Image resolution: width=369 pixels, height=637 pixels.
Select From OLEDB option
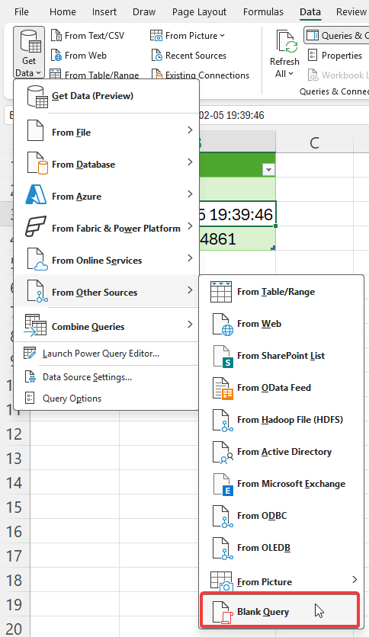[281, 548]
